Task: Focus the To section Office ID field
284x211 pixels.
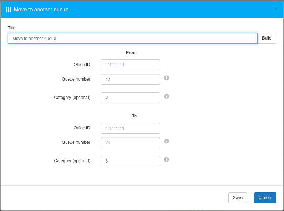Action: click(130, 128)
